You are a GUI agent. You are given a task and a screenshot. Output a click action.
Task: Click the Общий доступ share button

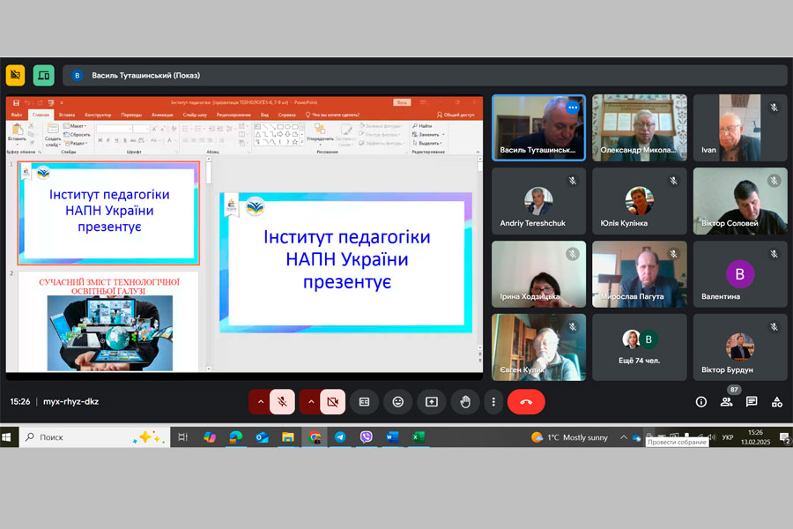(x=456, y=115)
